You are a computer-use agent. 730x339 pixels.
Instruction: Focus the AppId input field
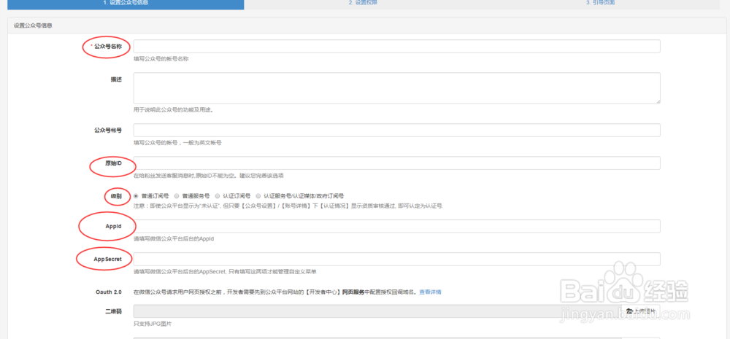coord(396,226)
